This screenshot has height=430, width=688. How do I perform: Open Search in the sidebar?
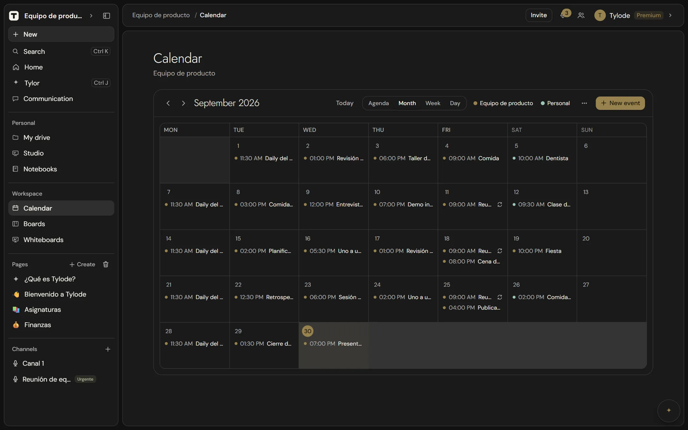(61, 51)
